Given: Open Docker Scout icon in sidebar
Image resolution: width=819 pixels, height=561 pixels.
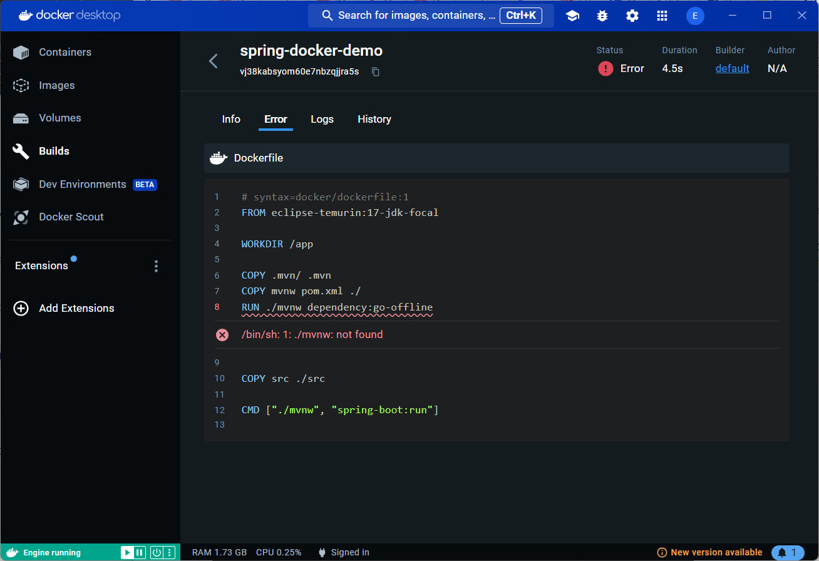Looking at the screenshot, I should tap(21, 217).
